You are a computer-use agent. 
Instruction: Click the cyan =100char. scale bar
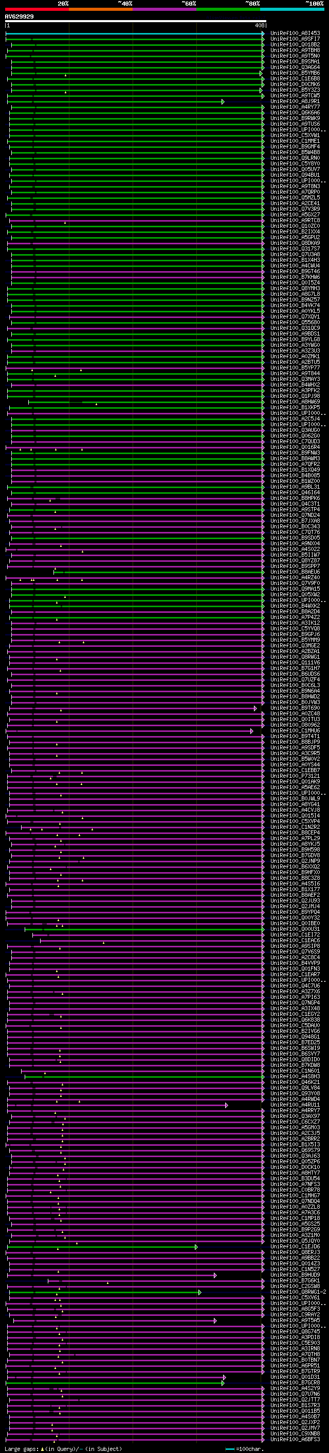coord(230,1449)
